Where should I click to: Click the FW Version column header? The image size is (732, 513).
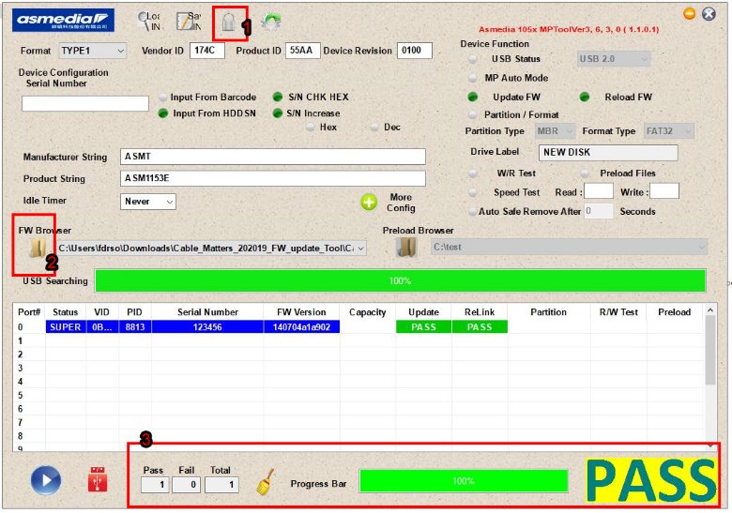[x=301, y=312]
